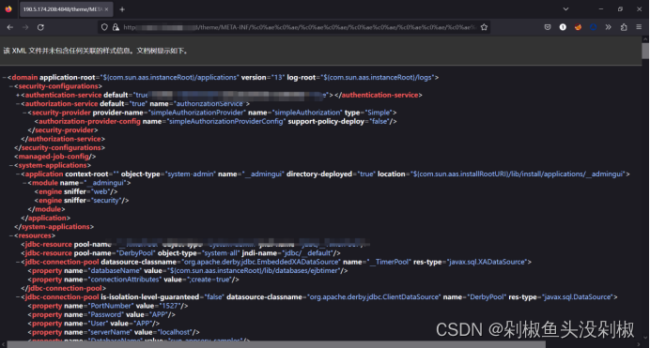Open the Extensions puzzle-piece menu

point(624,27)
